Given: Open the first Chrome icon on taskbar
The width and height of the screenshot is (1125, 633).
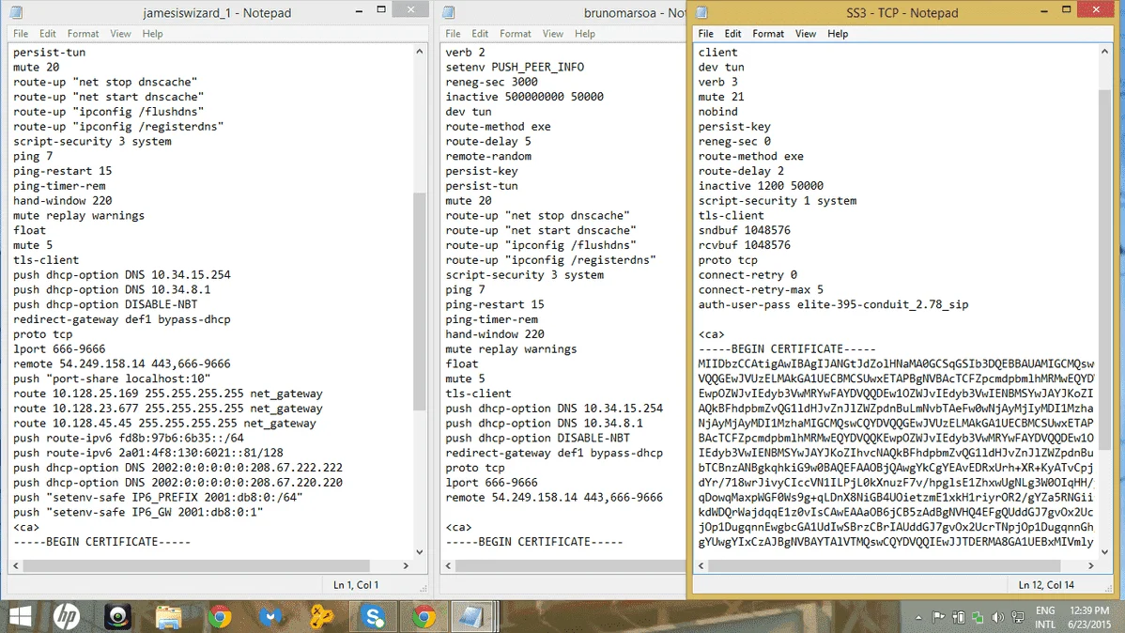Looking at the screenshot, I should 220,616.
